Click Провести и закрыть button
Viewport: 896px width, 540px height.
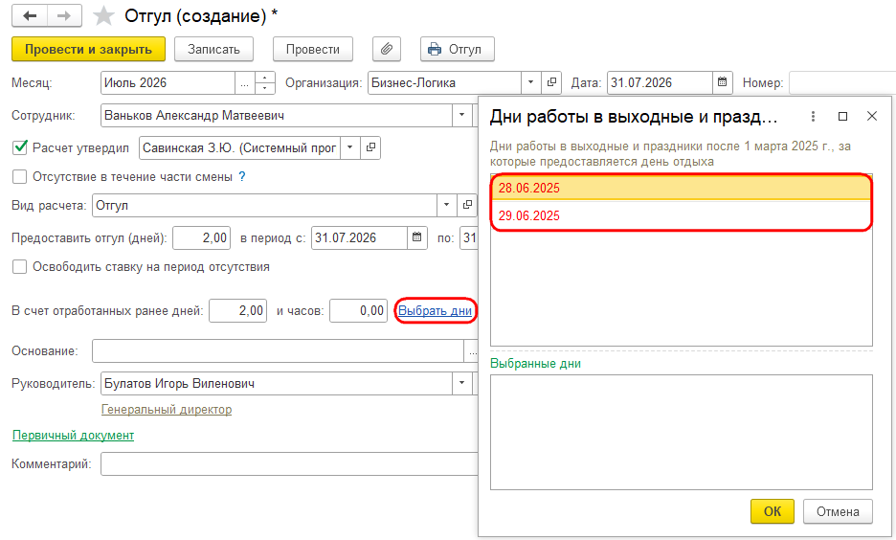(89, 49)
